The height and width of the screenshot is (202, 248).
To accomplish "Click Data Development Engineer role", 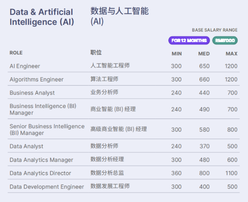I will click(x=47, y=187).
